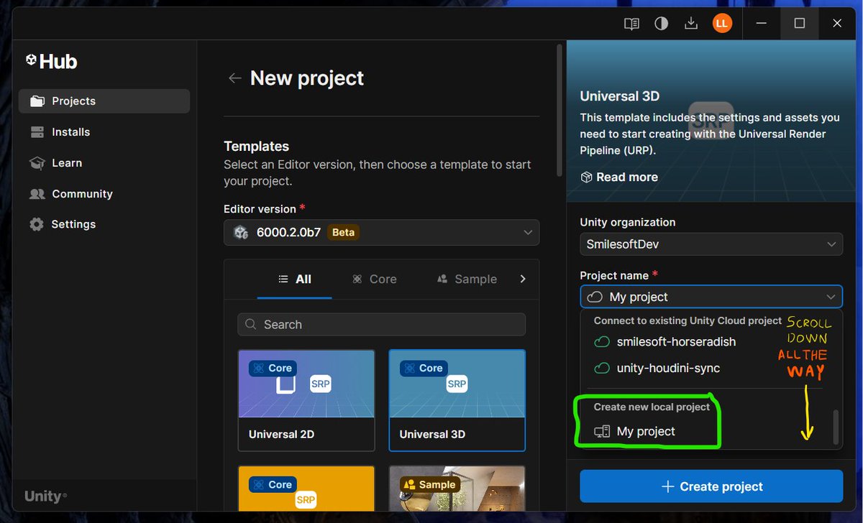Viewport: 863px width, 523px height.
Task: Open Settings in the sidebar
Action: (104, 224)
